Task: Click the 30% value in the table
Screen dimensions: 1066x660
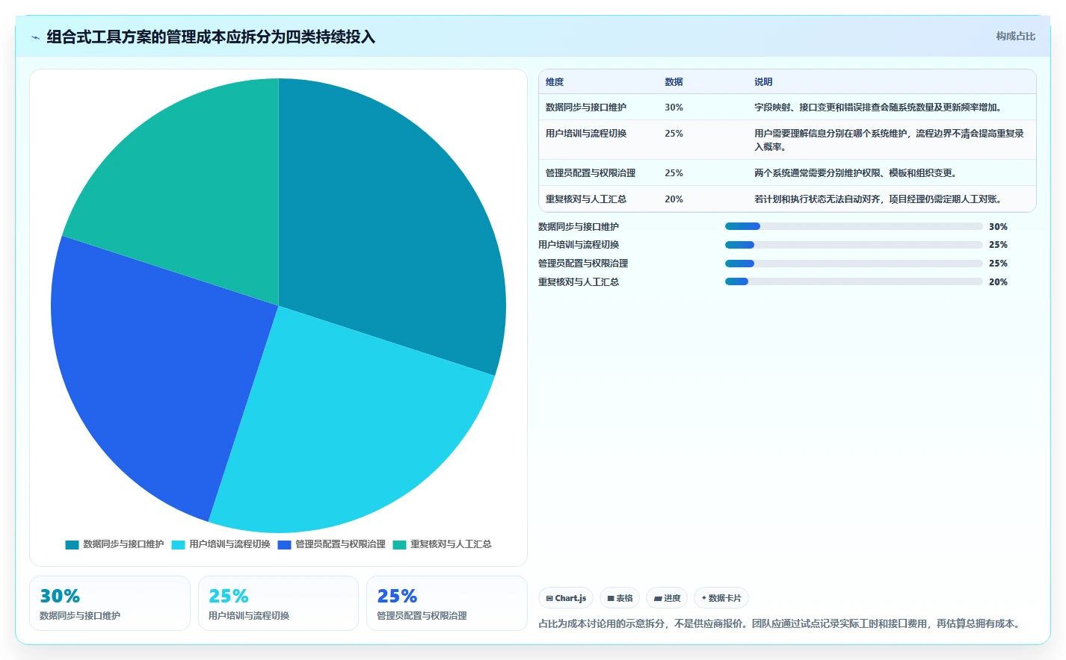Action: pyautogui.click(x=674, y=108)
